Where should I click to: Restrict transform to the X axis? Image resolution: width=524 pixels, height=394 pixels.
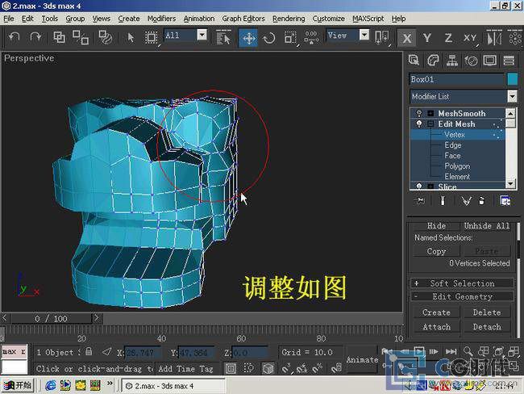[406, 38]
